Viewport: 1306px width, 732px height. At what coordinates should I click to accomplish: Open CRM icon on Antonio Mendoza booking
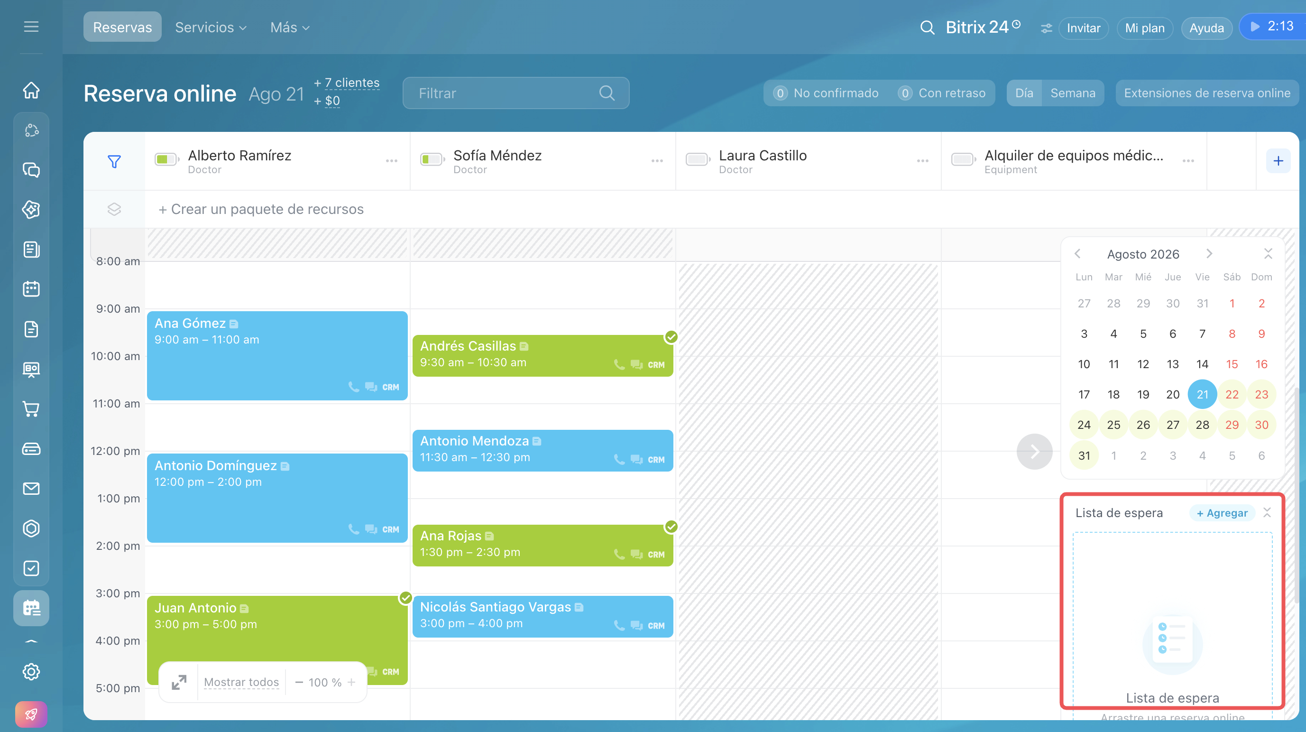tap(656, 460)
